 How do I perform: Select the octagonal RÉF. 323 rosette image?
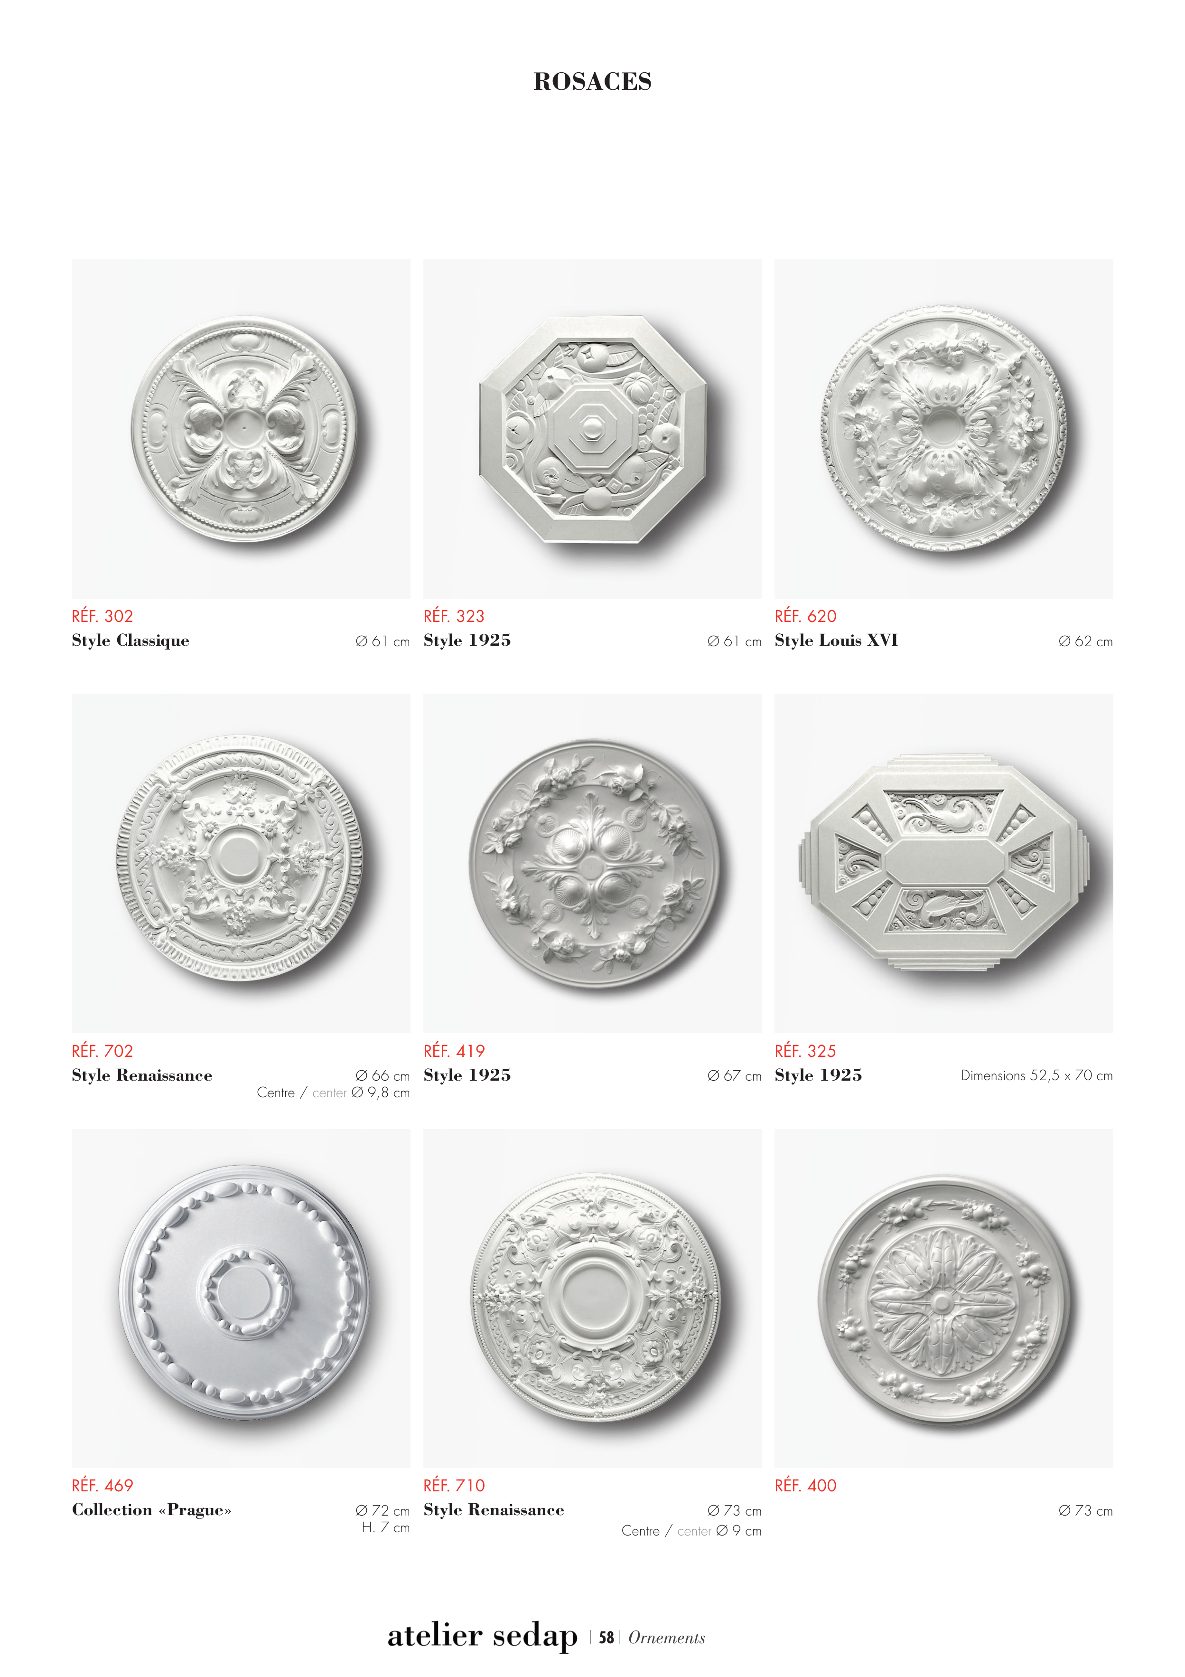pos(592,429)
